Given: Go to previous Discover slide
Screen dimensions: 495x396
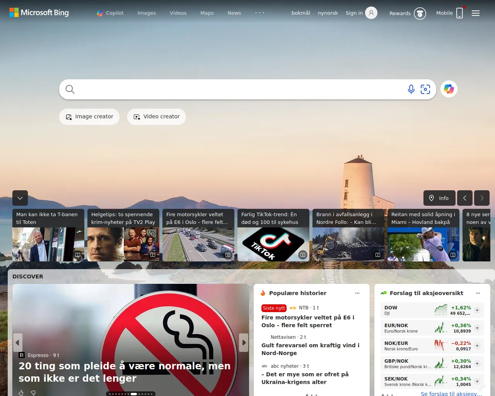Looking at the screenshot, I should click(x=17, y=343).
